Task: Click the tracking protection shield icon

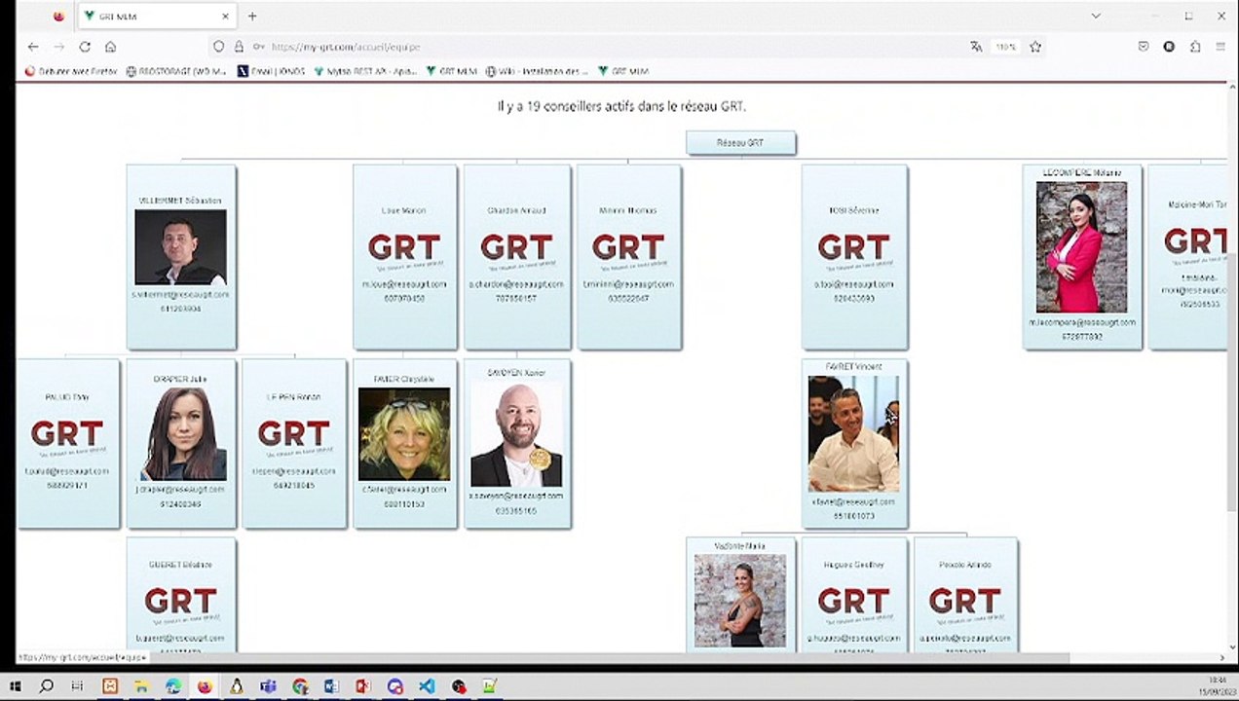Action: coord(218,47)
